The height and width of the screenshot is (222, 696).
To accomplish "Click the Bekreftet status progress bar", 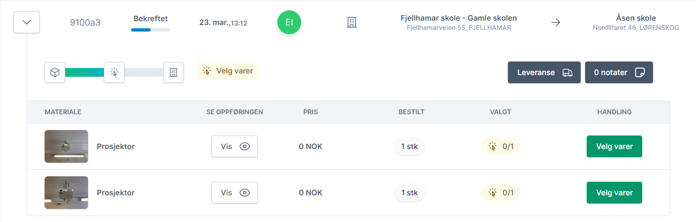I will (x=151, y=29).
